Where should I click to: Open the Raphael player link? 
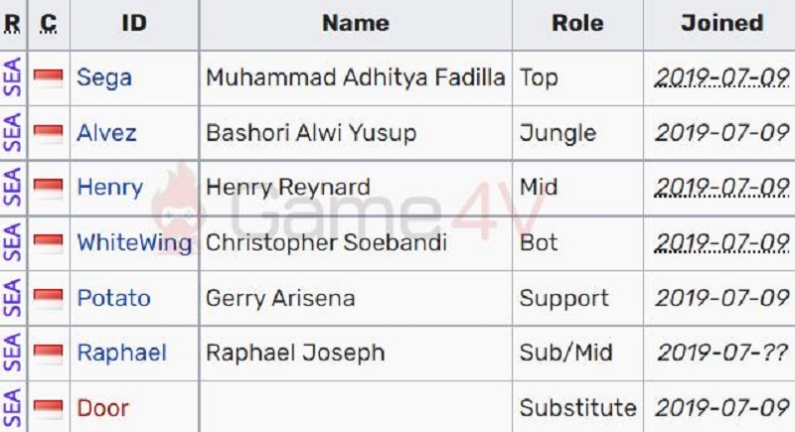[x=121, y=353]
